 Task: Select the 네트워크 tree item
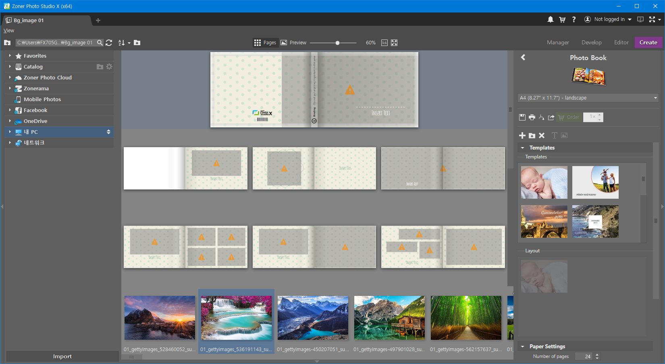point(59,143)
